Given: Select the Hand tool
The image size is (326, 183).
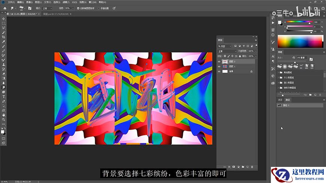Looking at the screenshot, I should [x=3, y=115].
